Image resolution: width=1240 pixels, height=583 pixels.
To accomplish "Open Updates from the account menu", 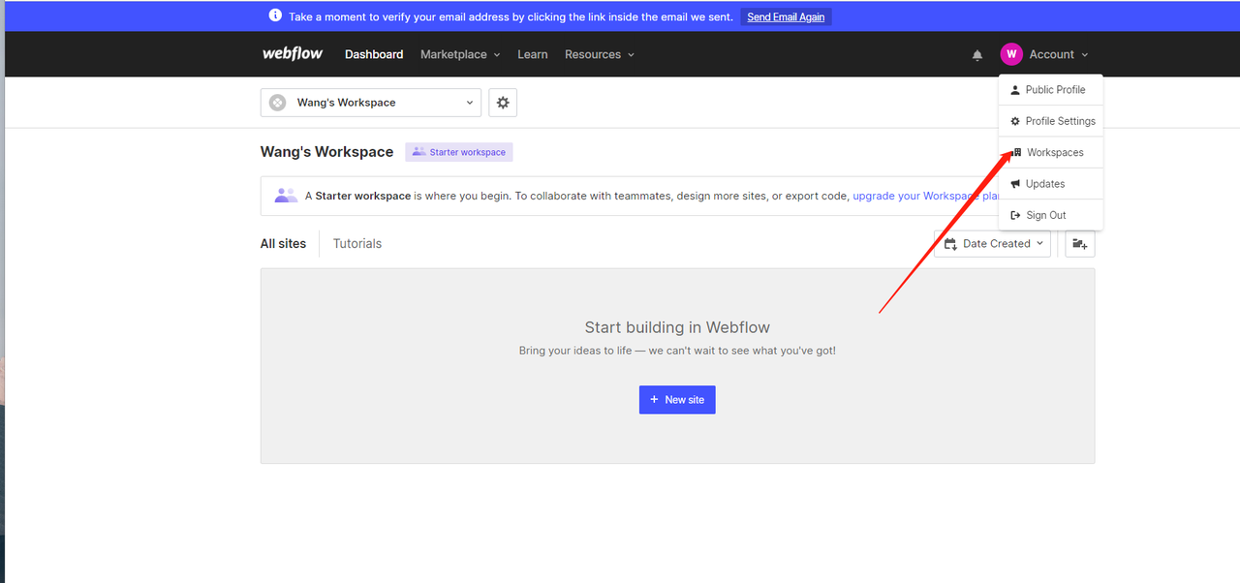I will tap(1051, 184).
